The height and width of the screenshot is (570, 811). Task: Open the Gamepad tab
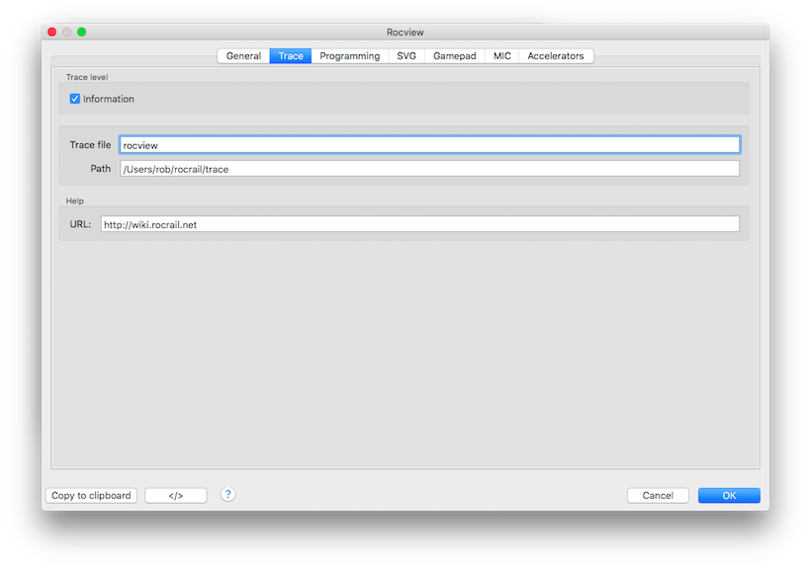455,56
